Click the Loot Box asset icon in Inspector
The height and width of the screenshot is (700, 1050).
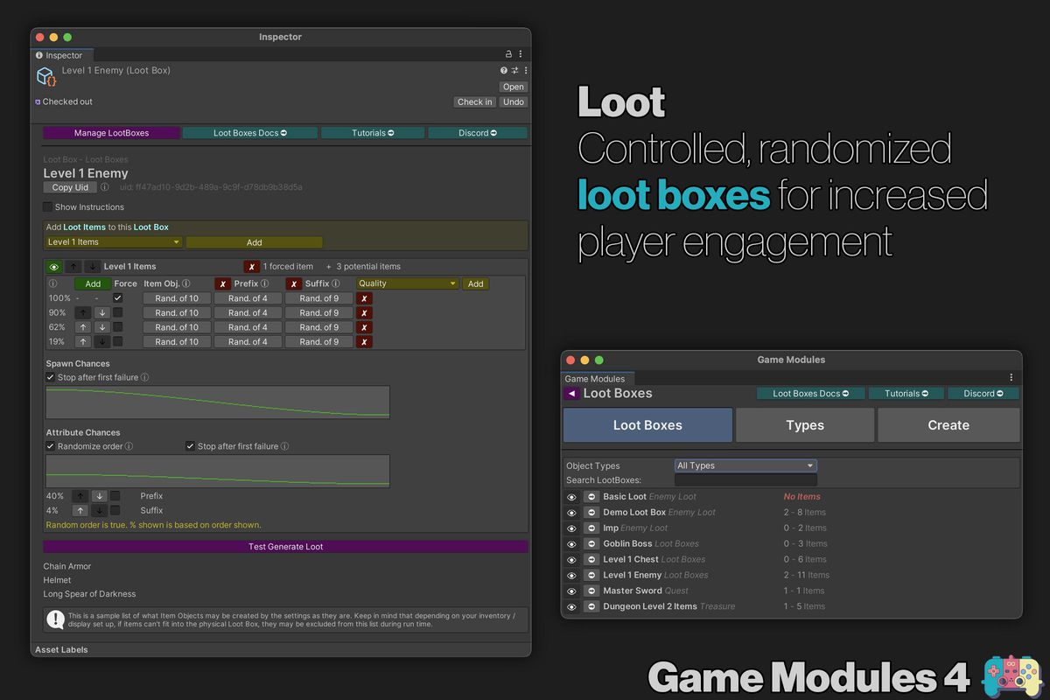[45, 77]
